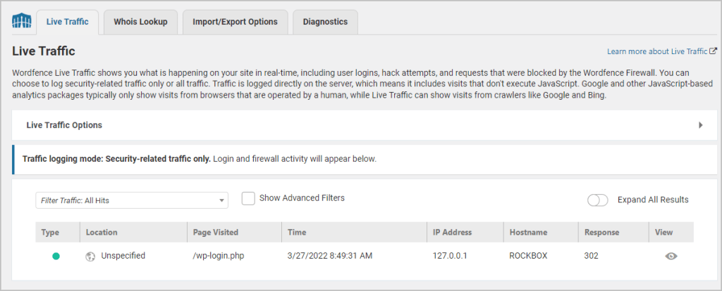Click the Type column header
The width and height of the screenshot is (722, 291).
58,232
